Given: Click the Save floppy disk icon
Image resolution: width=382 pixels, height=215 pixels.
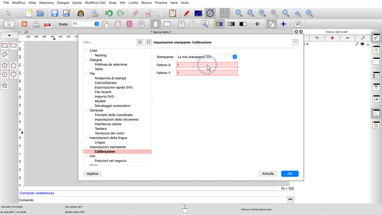Looking at the screenshot, I should [54, 13].
